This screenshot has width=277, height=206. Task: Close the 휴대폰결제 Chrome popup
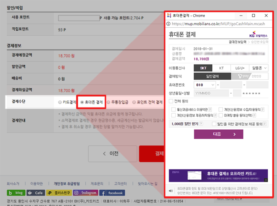[266, 16]
